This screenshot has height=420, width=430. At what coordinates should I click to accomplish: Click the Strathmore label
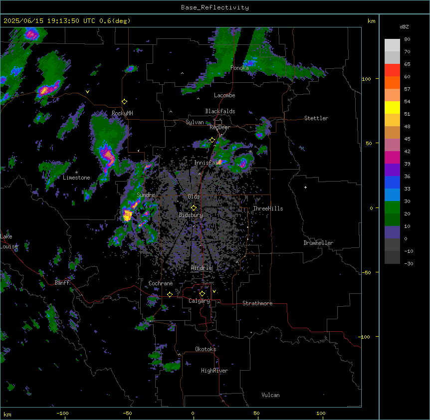(x=257, y=303)
